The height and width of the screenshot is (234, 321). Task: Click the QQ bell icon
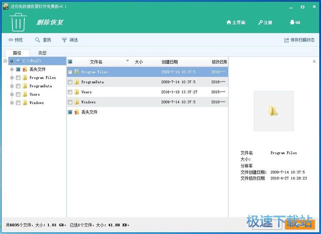(x=292, y=22)
